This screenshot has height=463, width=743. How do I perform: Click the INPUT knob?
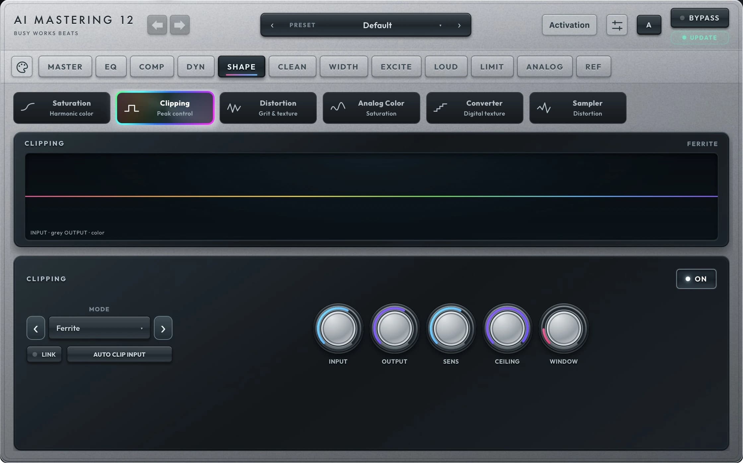[338, 329]
